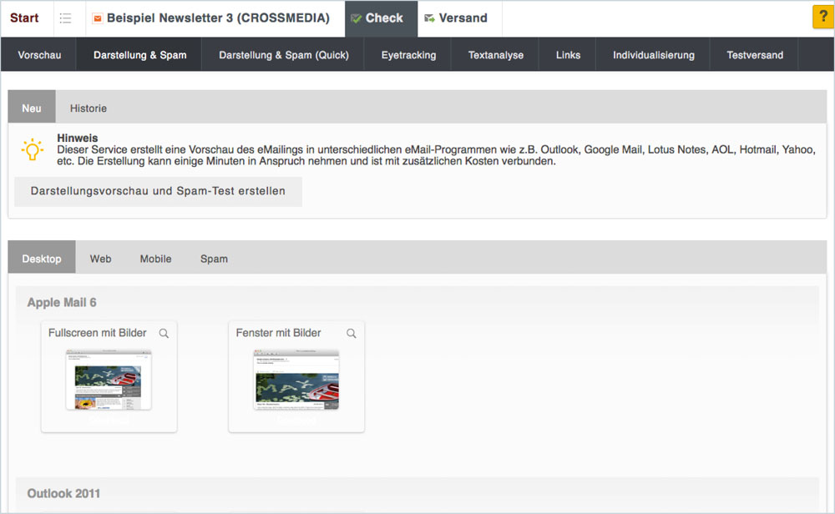Open the Eyetracking section
835x514 pixels.
tap(408, 55)
